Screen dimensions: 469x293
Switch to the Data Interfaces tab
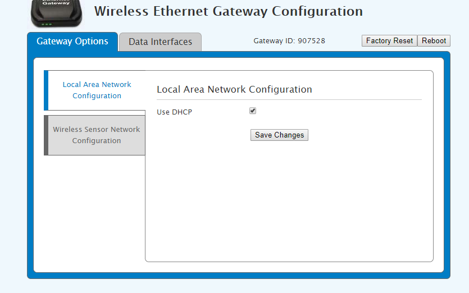[x=160, y=42]
